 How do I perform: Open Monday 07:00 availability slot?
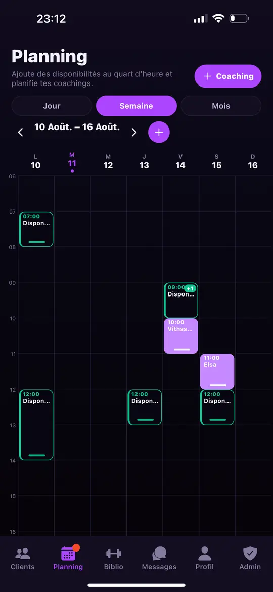click(x=36, y=229)
